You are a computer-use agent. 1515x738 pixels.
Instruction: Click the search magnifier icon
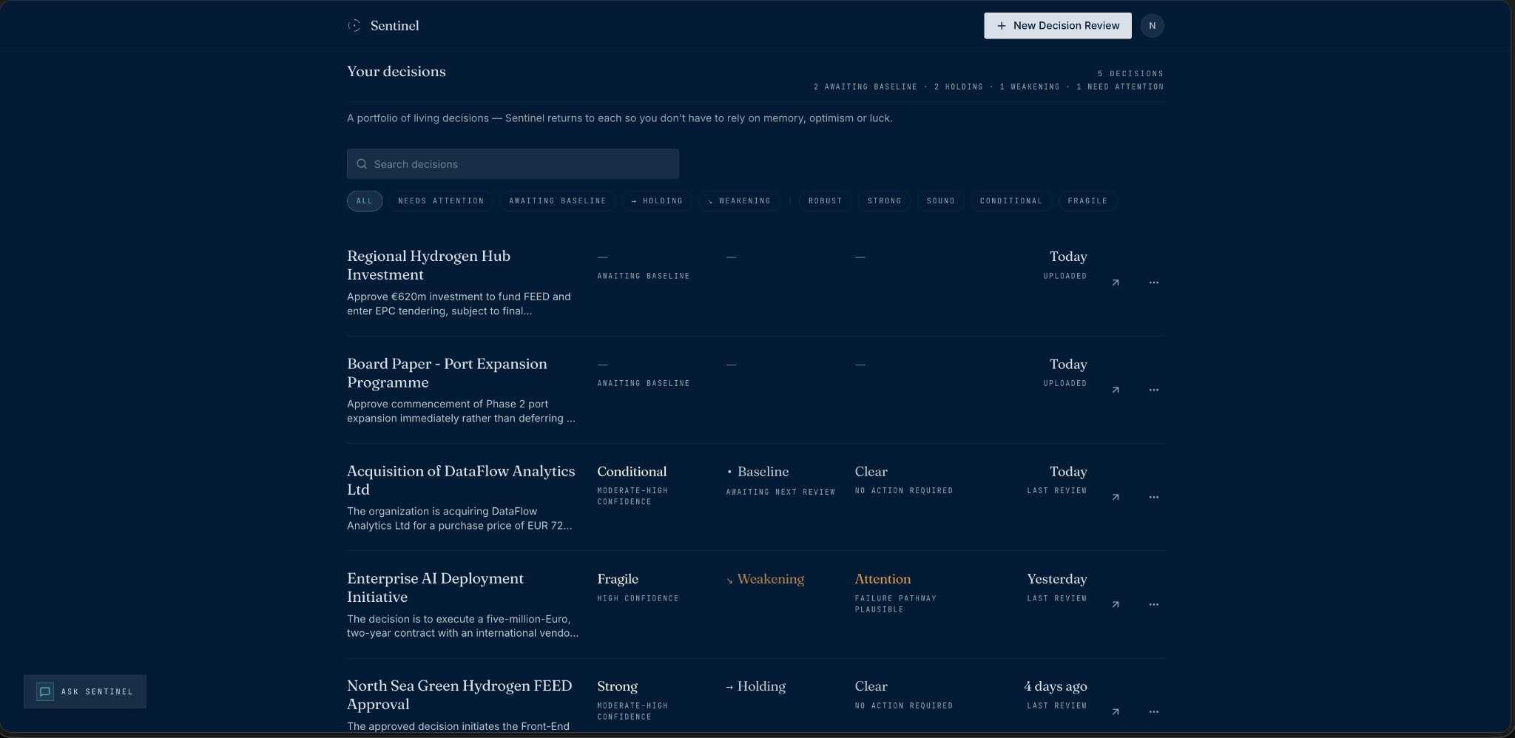click(x=362, y=164)
